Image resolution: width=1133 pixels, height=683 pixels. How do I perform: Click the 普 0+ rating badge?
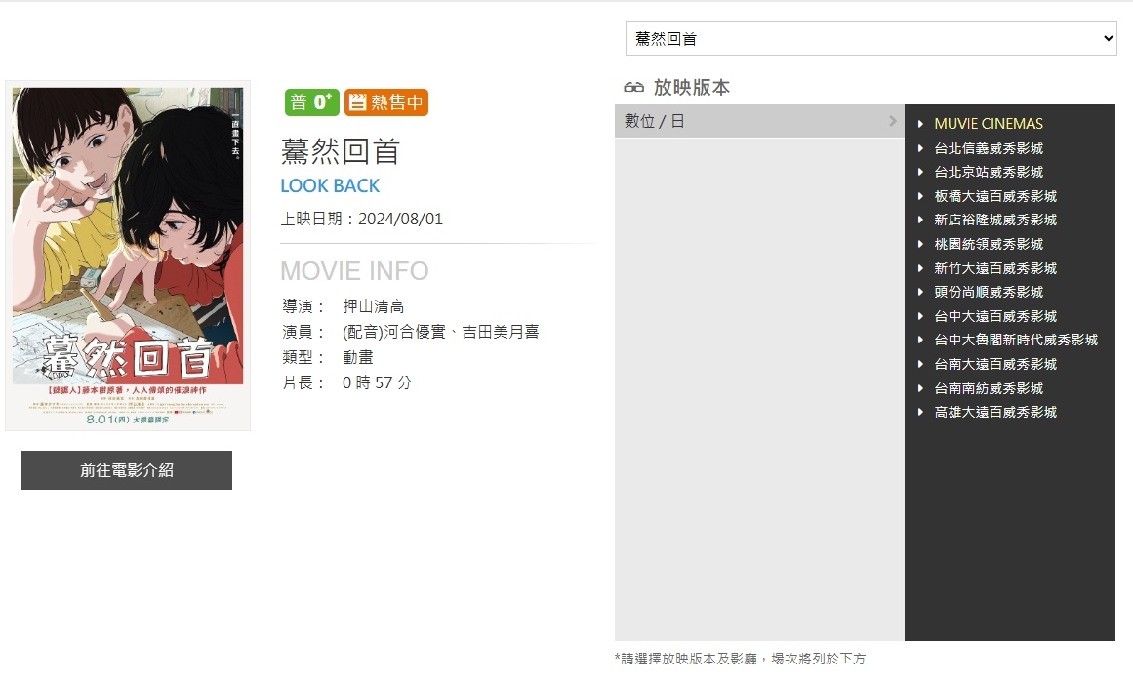tap(311, 102)
